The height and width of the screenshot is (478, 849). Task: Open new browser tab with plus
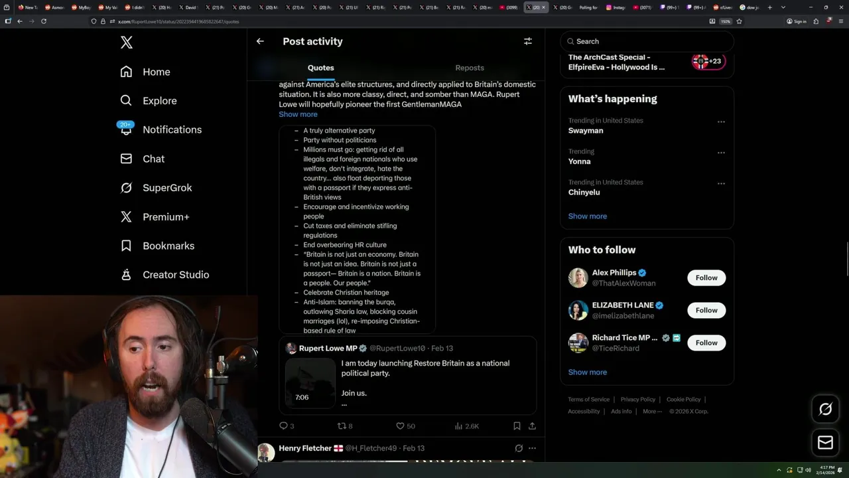[769, 7]
